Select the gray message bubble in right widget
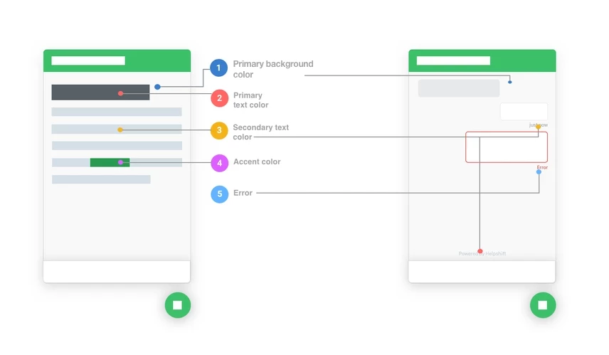The image size is (609, 355). pyautogui.click(x=458, y=88)
